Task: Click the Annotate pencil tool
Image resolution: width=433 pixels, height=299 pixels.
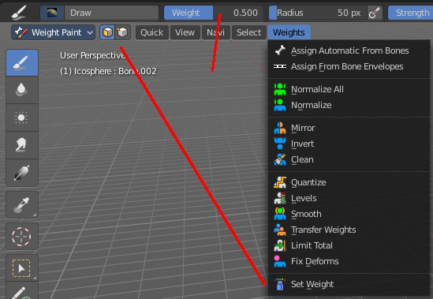Action: coord(22,290)
